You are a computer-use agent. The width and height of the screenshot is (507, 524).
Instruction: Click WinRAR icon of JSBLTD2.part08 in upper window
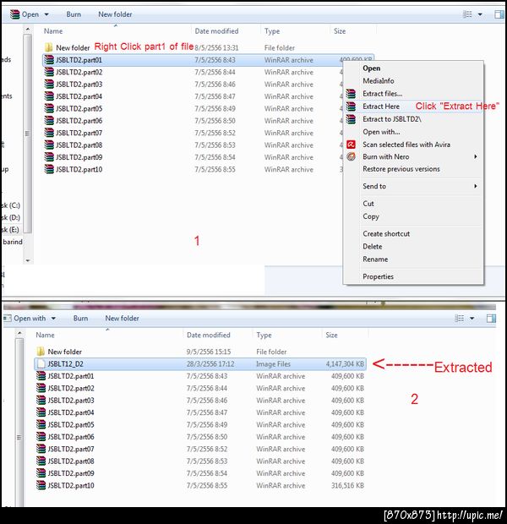coord(49,145)
